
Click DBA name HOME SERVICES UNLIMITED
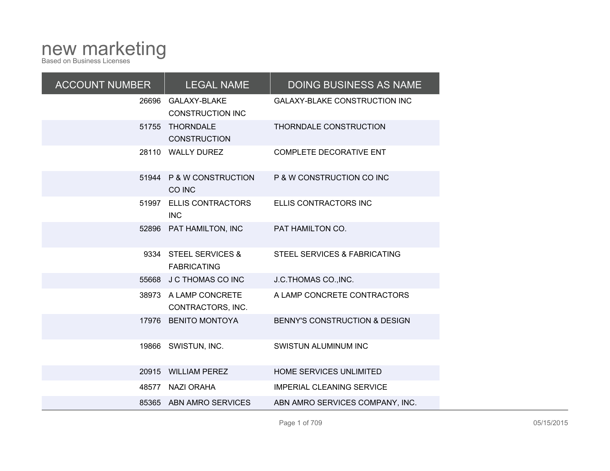[328, 372]
